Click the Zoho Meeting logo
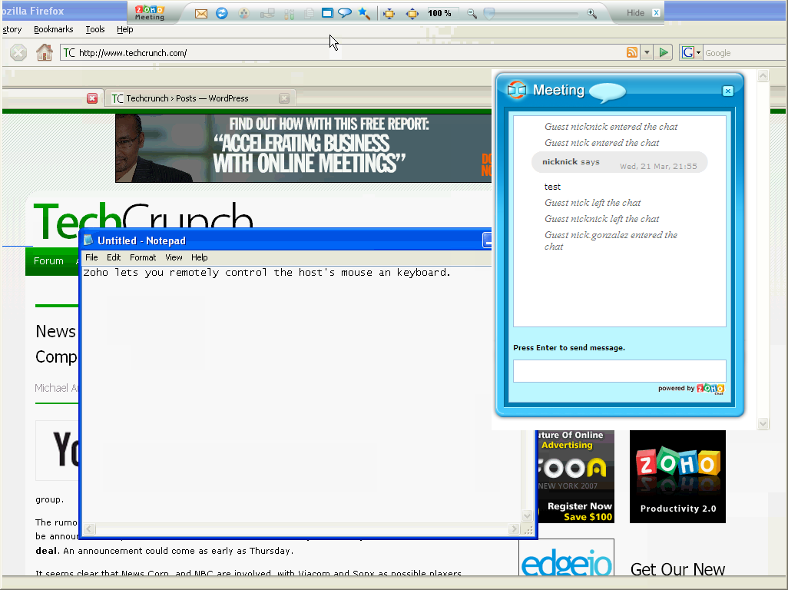The image size is (788, 590). pos(150,13)
